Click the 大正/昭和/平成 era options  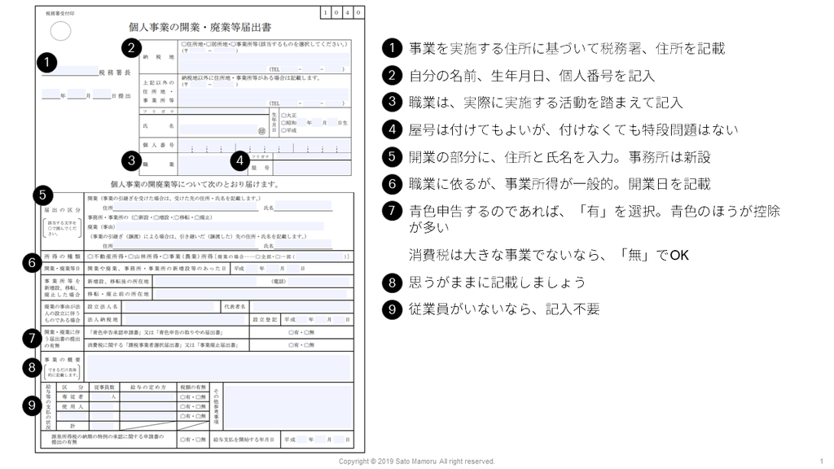point(289,123)
